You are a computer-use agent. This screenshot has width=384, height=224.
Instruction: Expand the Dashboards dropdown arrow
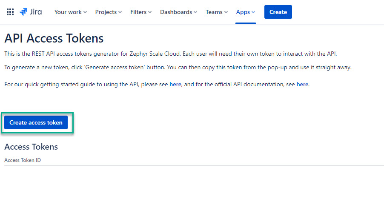[x=195, y=12]
